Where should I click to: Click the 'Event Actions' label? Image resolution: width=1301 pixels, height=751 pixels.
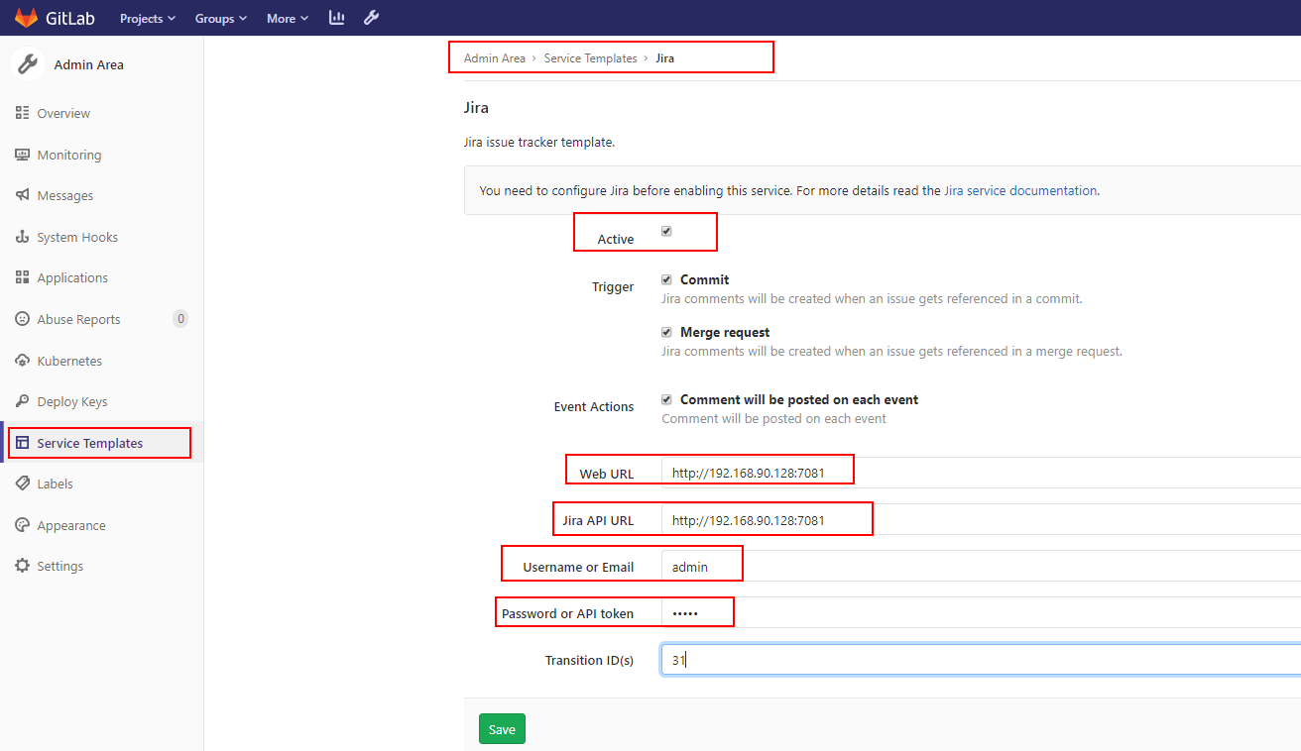point(594,406)
